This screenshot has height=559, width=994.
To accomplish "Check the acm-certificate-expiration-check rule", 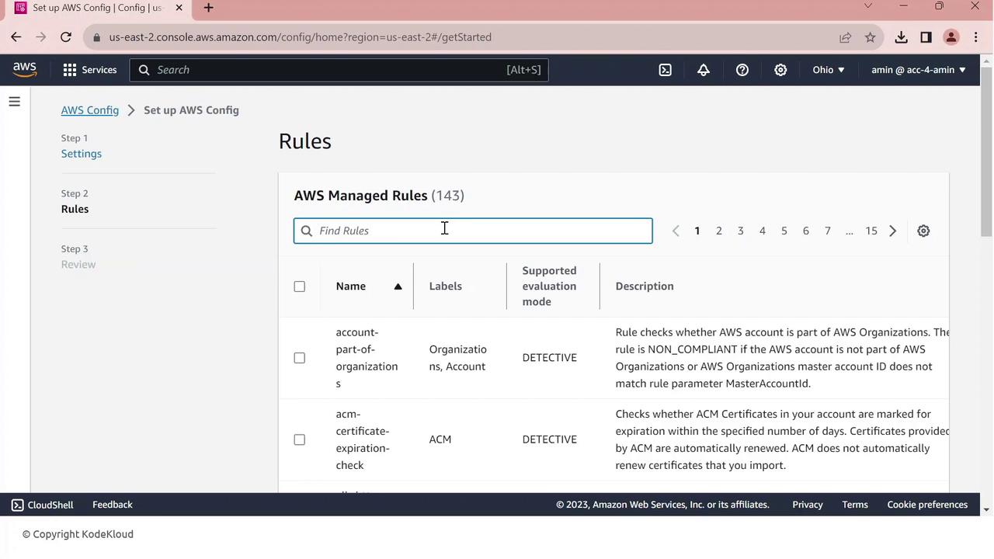I will 300,439.
